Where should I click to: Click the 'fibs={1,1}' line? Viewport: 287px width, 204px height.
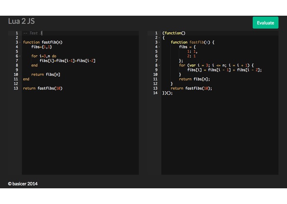click(42, 47)
